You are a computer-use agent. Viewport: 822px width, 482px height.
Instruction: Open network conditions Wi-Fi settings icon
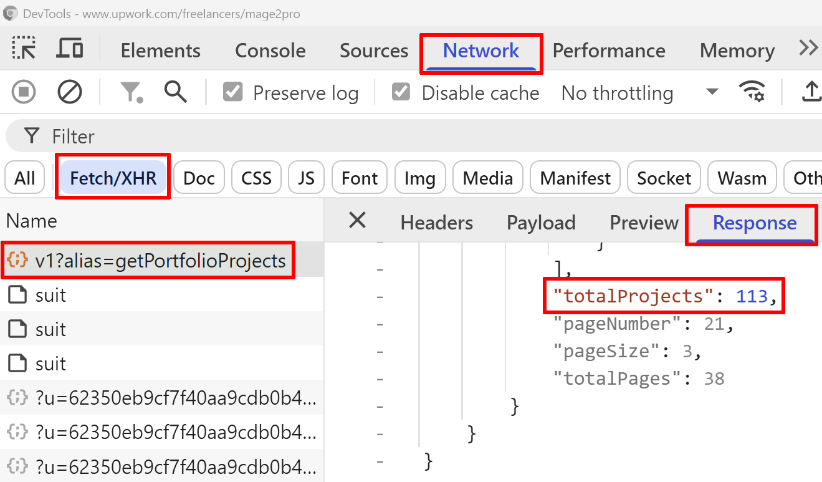click(752, 93)
